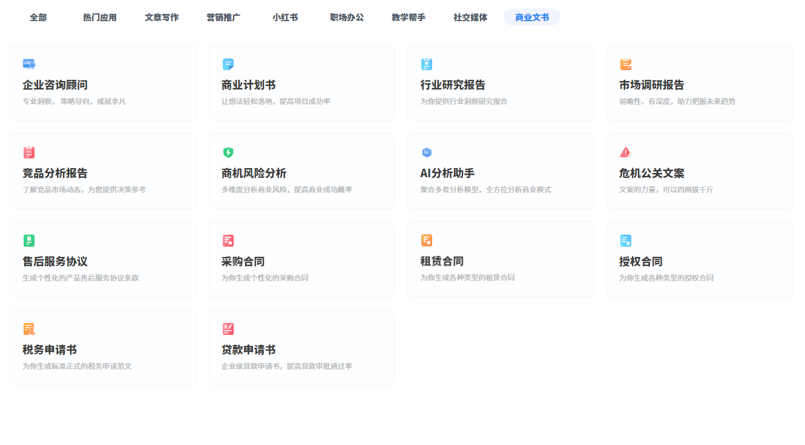Open the 职场办公 tab
This screenshot has height=445, width=805.
[x=347, y=18]
